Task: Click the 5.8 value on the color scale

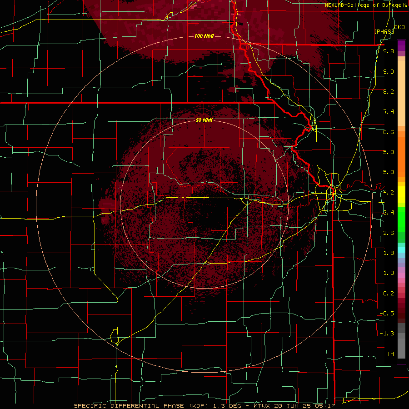Action: (x=389, y=152)
